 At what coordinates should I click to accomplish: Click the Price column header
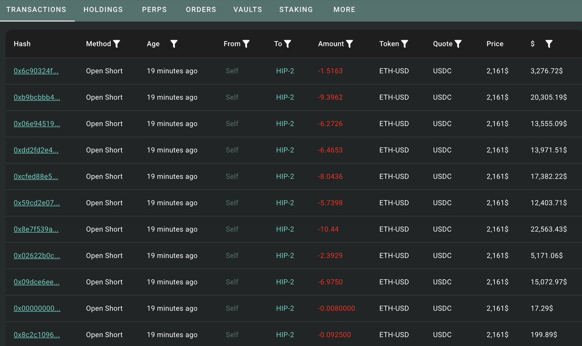click(495, 44)
